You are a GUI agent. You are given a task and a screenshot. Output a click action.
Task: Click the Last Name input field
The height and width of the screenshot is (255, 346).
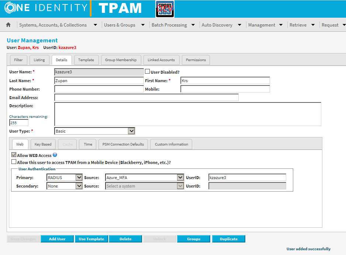tap(99, 81)
